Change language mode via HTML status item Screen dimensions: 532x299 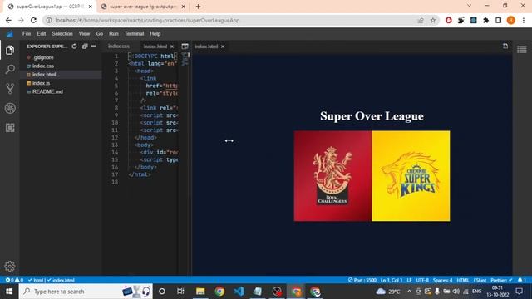pos(463,280)
